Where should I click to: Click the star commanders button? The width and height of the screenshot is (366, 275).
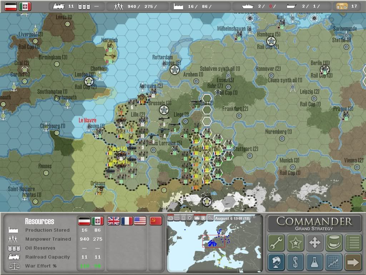click(295, 242)
